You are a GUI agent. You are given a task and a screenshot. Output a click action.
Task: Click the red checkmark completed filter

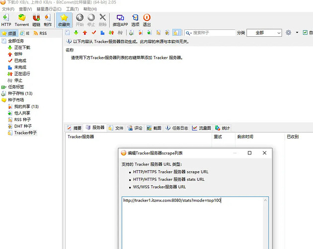tap(94, 33)
